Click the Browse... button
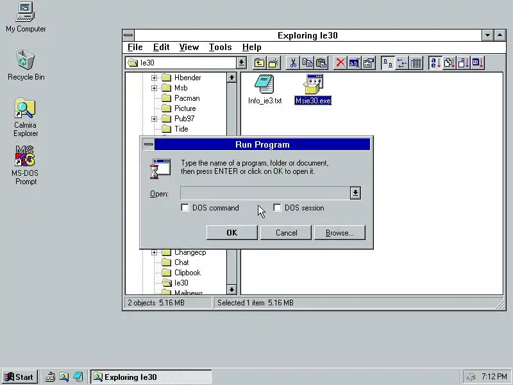 (x=340, y=232)
